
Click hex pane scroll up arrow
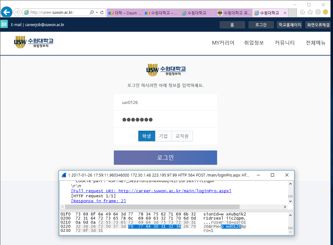(x=291, y=215)
